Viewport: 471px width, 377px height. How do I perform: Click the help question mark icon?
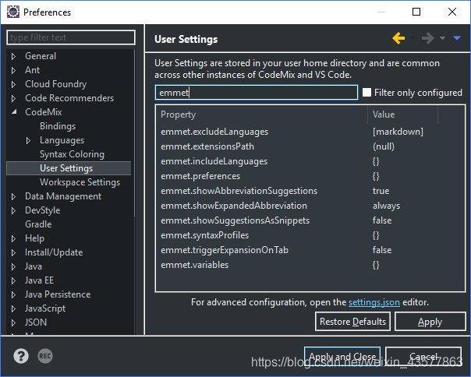21,356
